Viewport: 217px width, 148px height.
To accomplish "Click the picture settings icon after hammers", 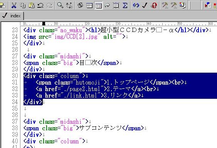I will click(x=183, y=5).
